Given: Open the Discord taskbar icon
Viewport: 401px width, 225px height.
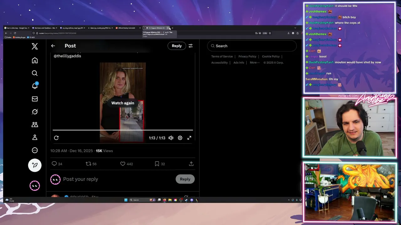Looking at the screenshot, I should (191, 200).
